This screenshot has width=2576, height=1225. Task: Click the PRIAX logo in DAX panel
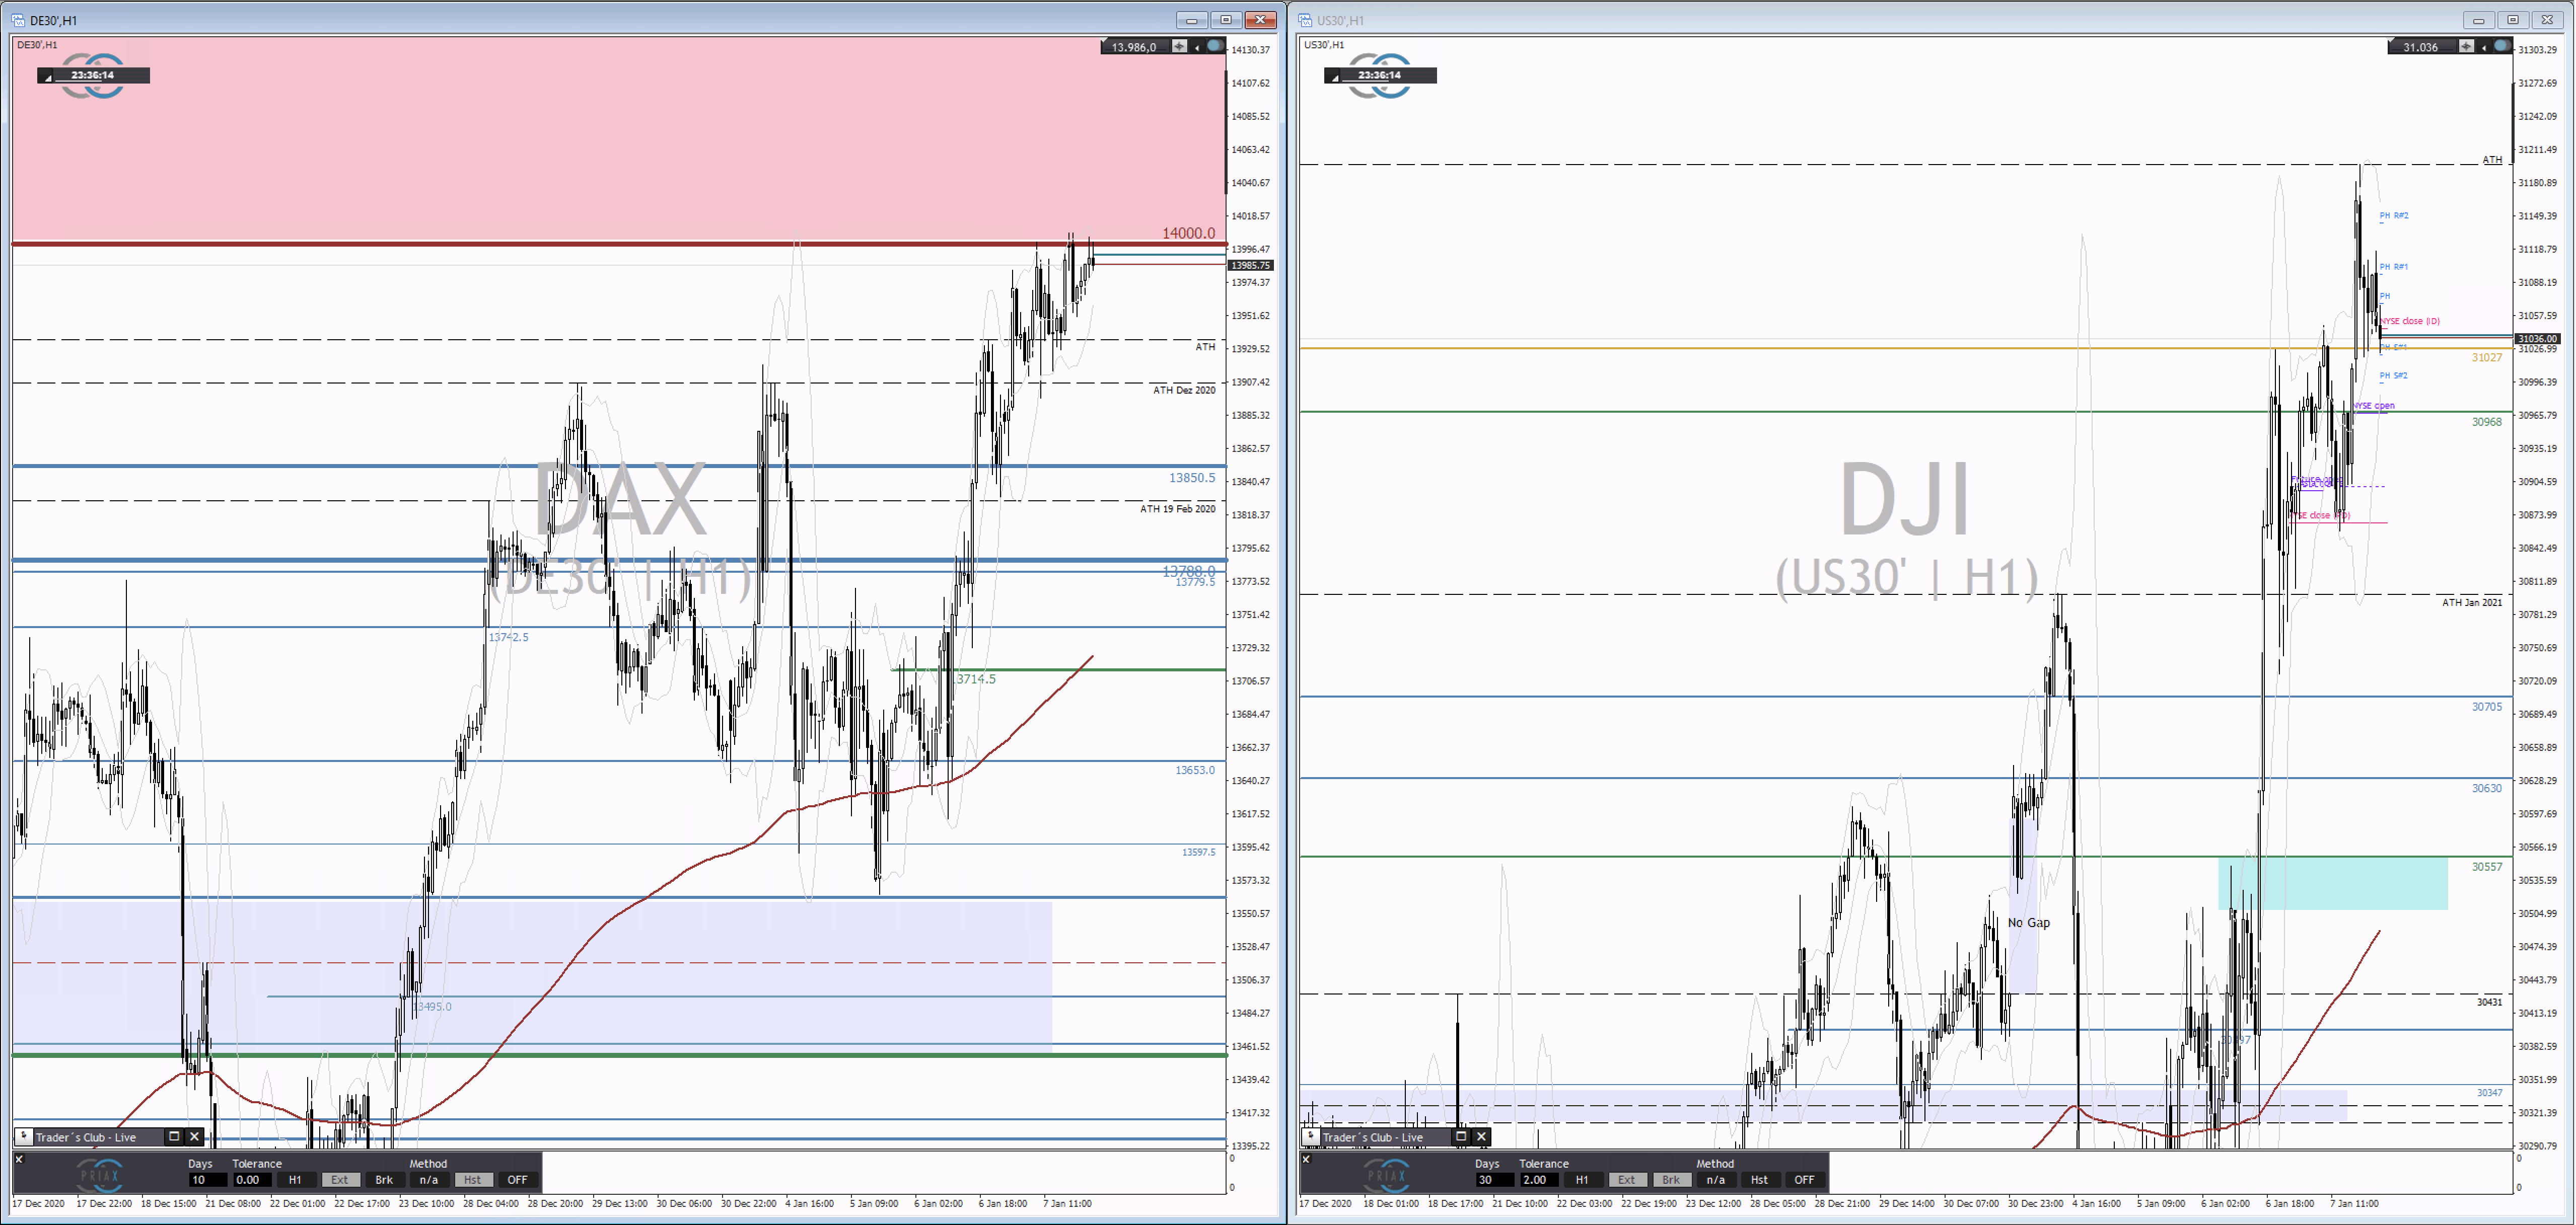tap(100, 1175)
